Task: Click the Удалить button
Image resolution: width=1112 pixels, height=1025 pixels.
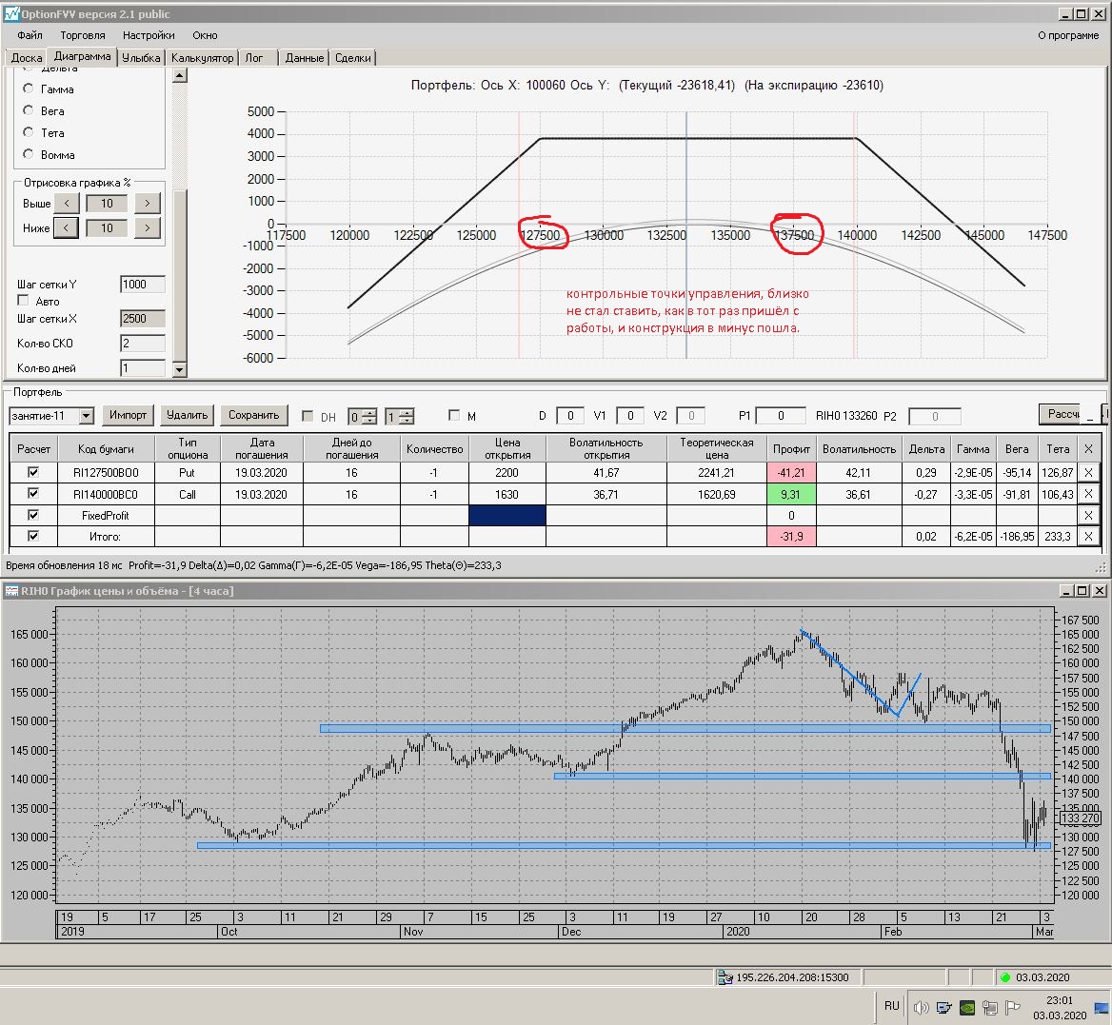Action: (x=187, y=415)
